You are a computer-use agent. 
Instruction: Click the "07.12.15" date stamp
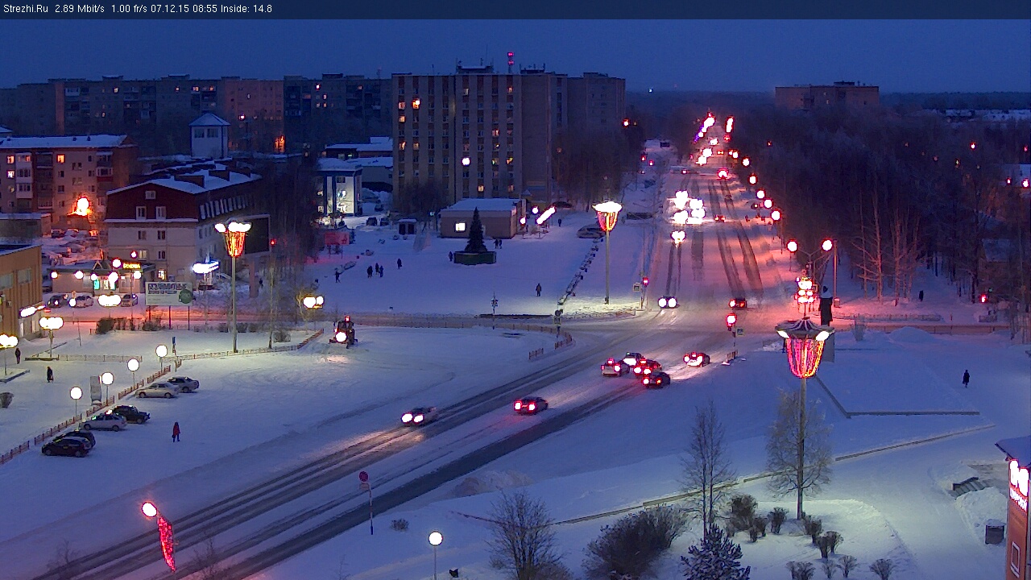tap(172, 9)
